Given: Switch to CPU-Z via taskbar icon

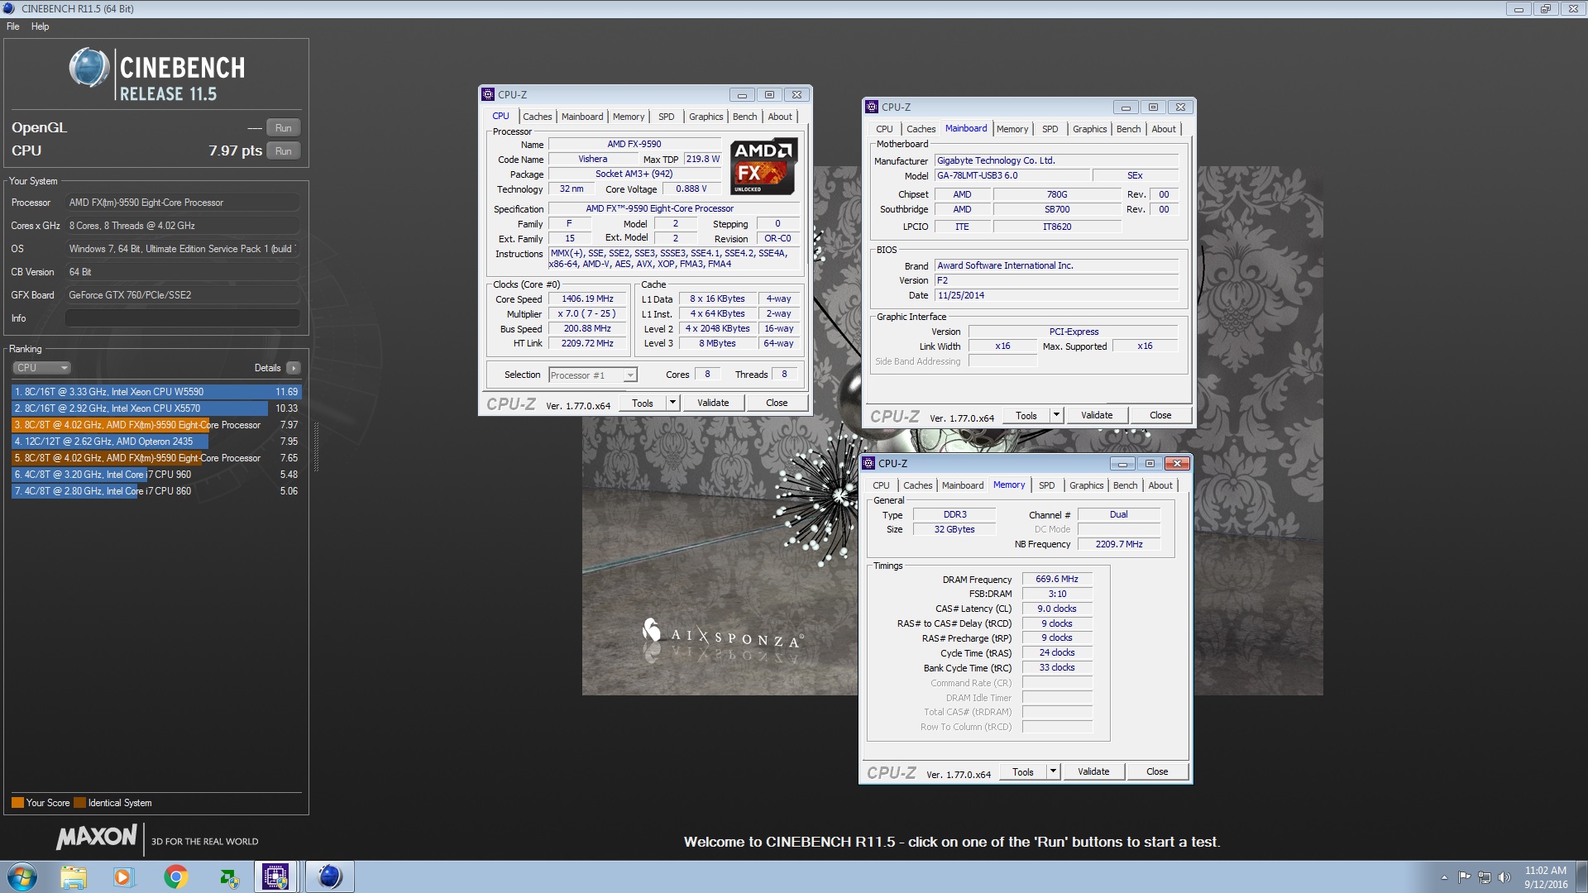Looking at the screenshot, I should point(275,876).
